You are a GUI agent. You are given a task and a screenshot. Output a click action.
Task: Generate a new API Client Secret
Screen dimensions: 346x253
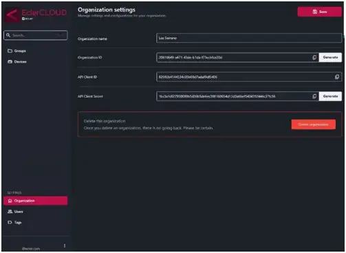(x=330, y=96)
